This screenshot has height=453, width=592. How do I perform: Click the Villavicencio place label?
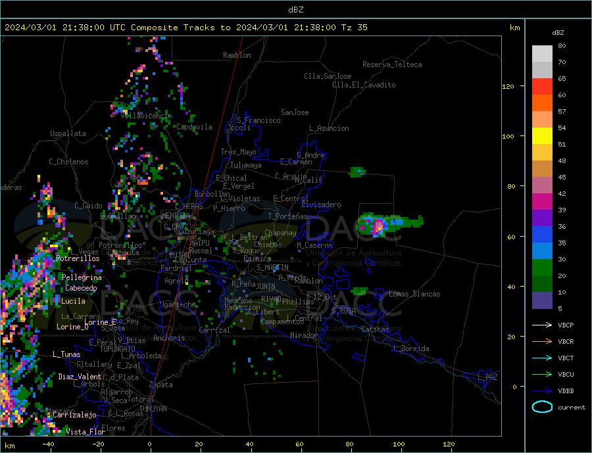coord(146,116)
